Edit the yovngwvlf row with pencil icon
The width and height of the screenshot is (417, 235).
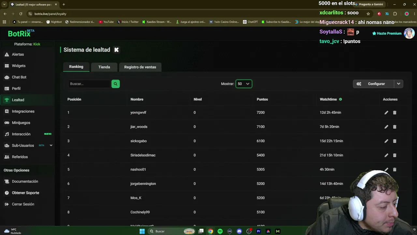pos(386,113)
